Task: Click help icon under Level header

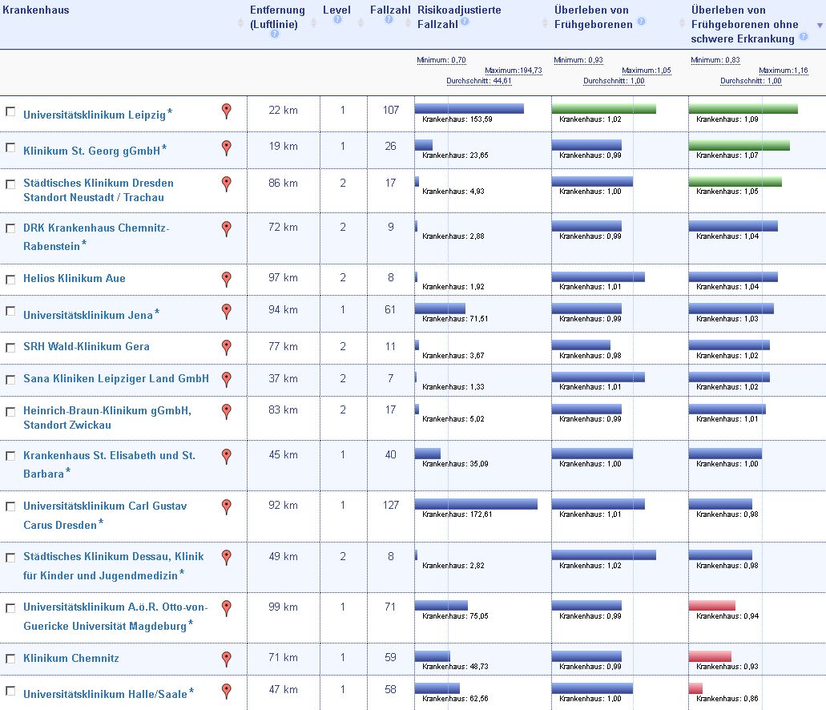Action: pos(337,20)
